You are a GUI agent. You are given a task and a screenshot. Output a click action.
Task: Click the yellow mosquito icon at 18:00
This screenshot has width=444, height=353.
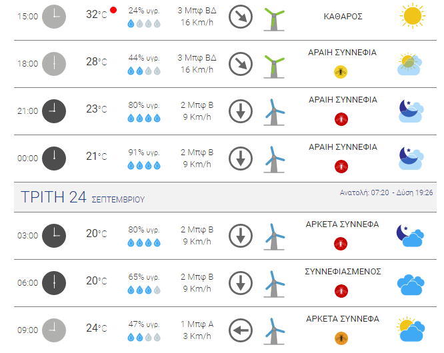pyautogui.click(x=341, y=72)
